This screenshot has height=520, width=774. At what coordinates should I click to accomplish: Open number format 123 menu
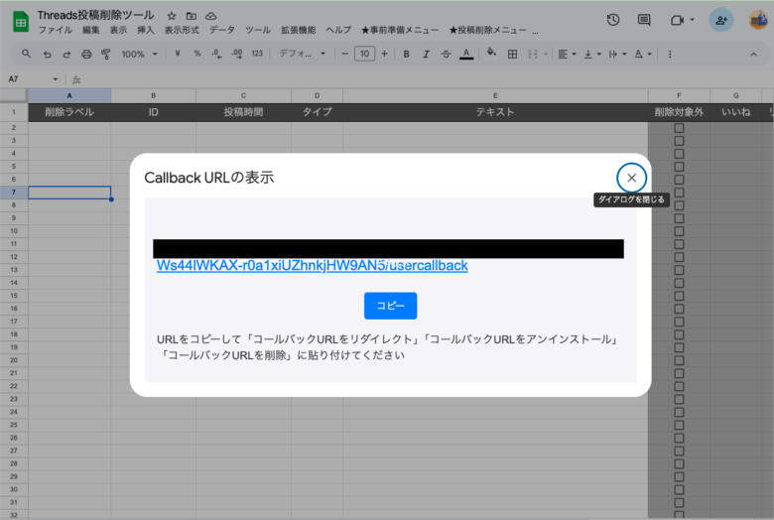point(257,54)
